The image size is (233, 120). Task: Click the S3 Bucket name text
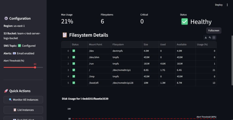click(22, 36)
